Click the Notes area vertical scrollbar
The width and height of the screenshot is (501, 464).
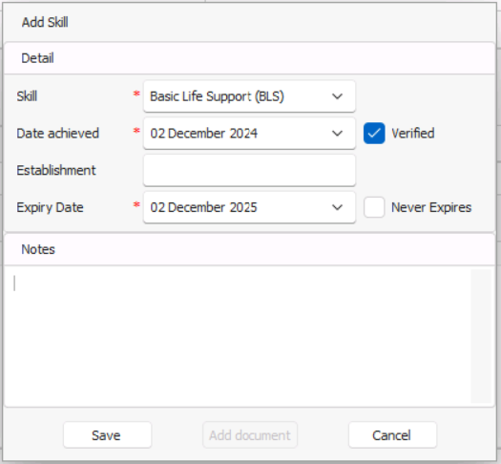point(481,336)
